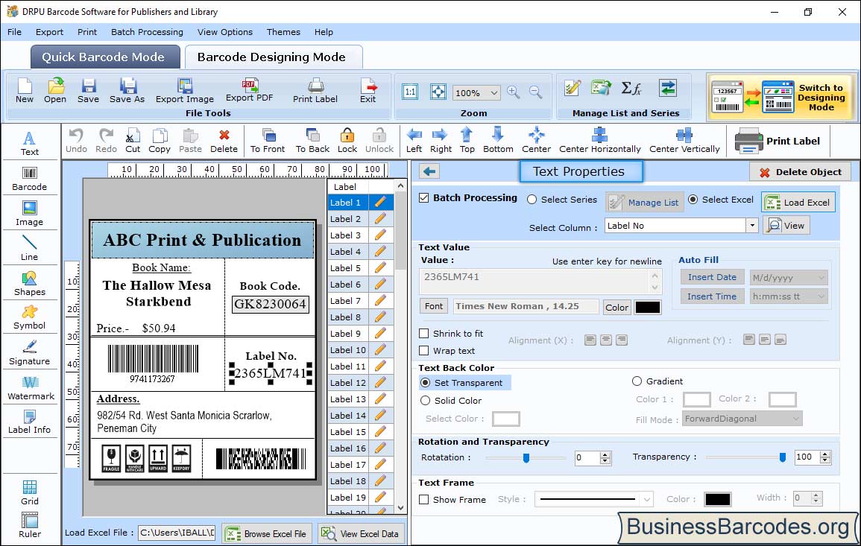The image size is (861, 546).
Task: Open Label Info
Action: [x=30, y=422]
